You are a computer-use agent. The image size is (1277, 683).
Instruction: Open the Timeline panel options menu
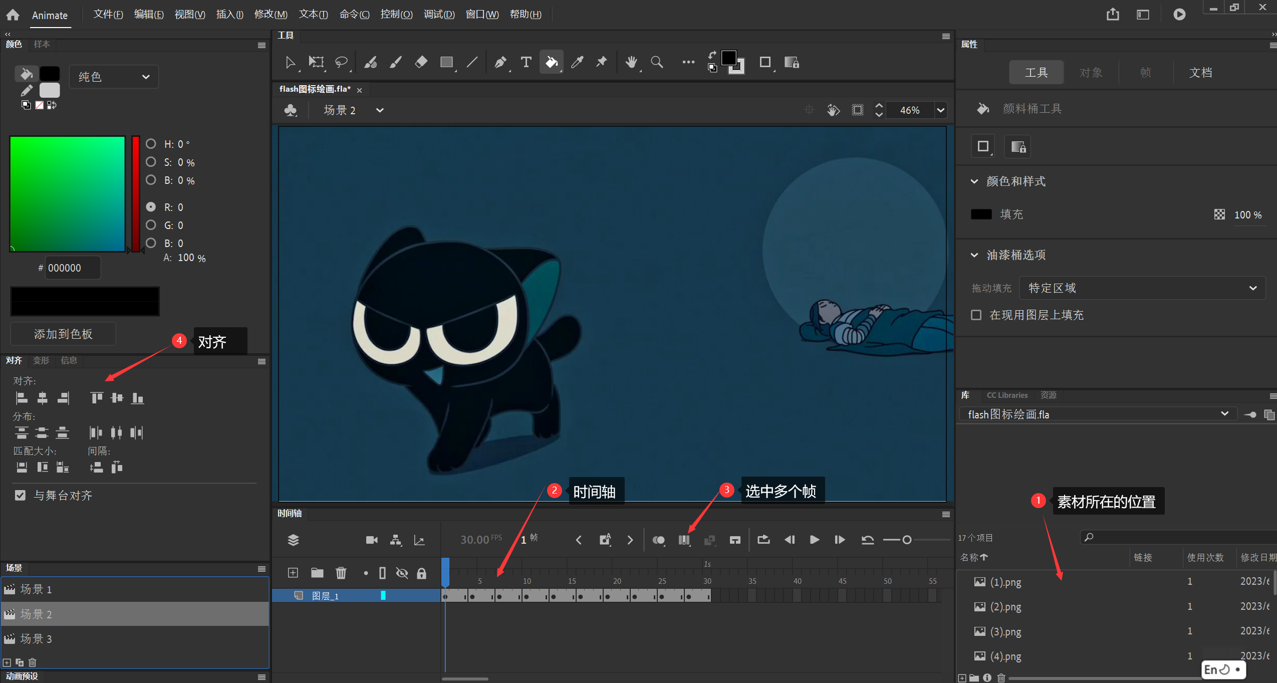point(946,515)
